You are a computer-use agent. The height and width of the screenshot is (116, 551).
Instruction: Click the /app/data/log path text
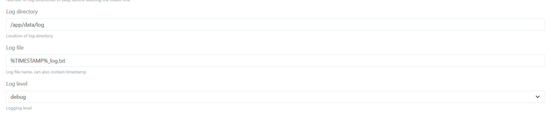pos(27,25)
